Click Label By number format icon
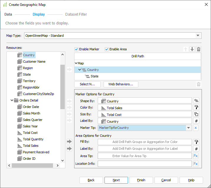 (196, 121)
